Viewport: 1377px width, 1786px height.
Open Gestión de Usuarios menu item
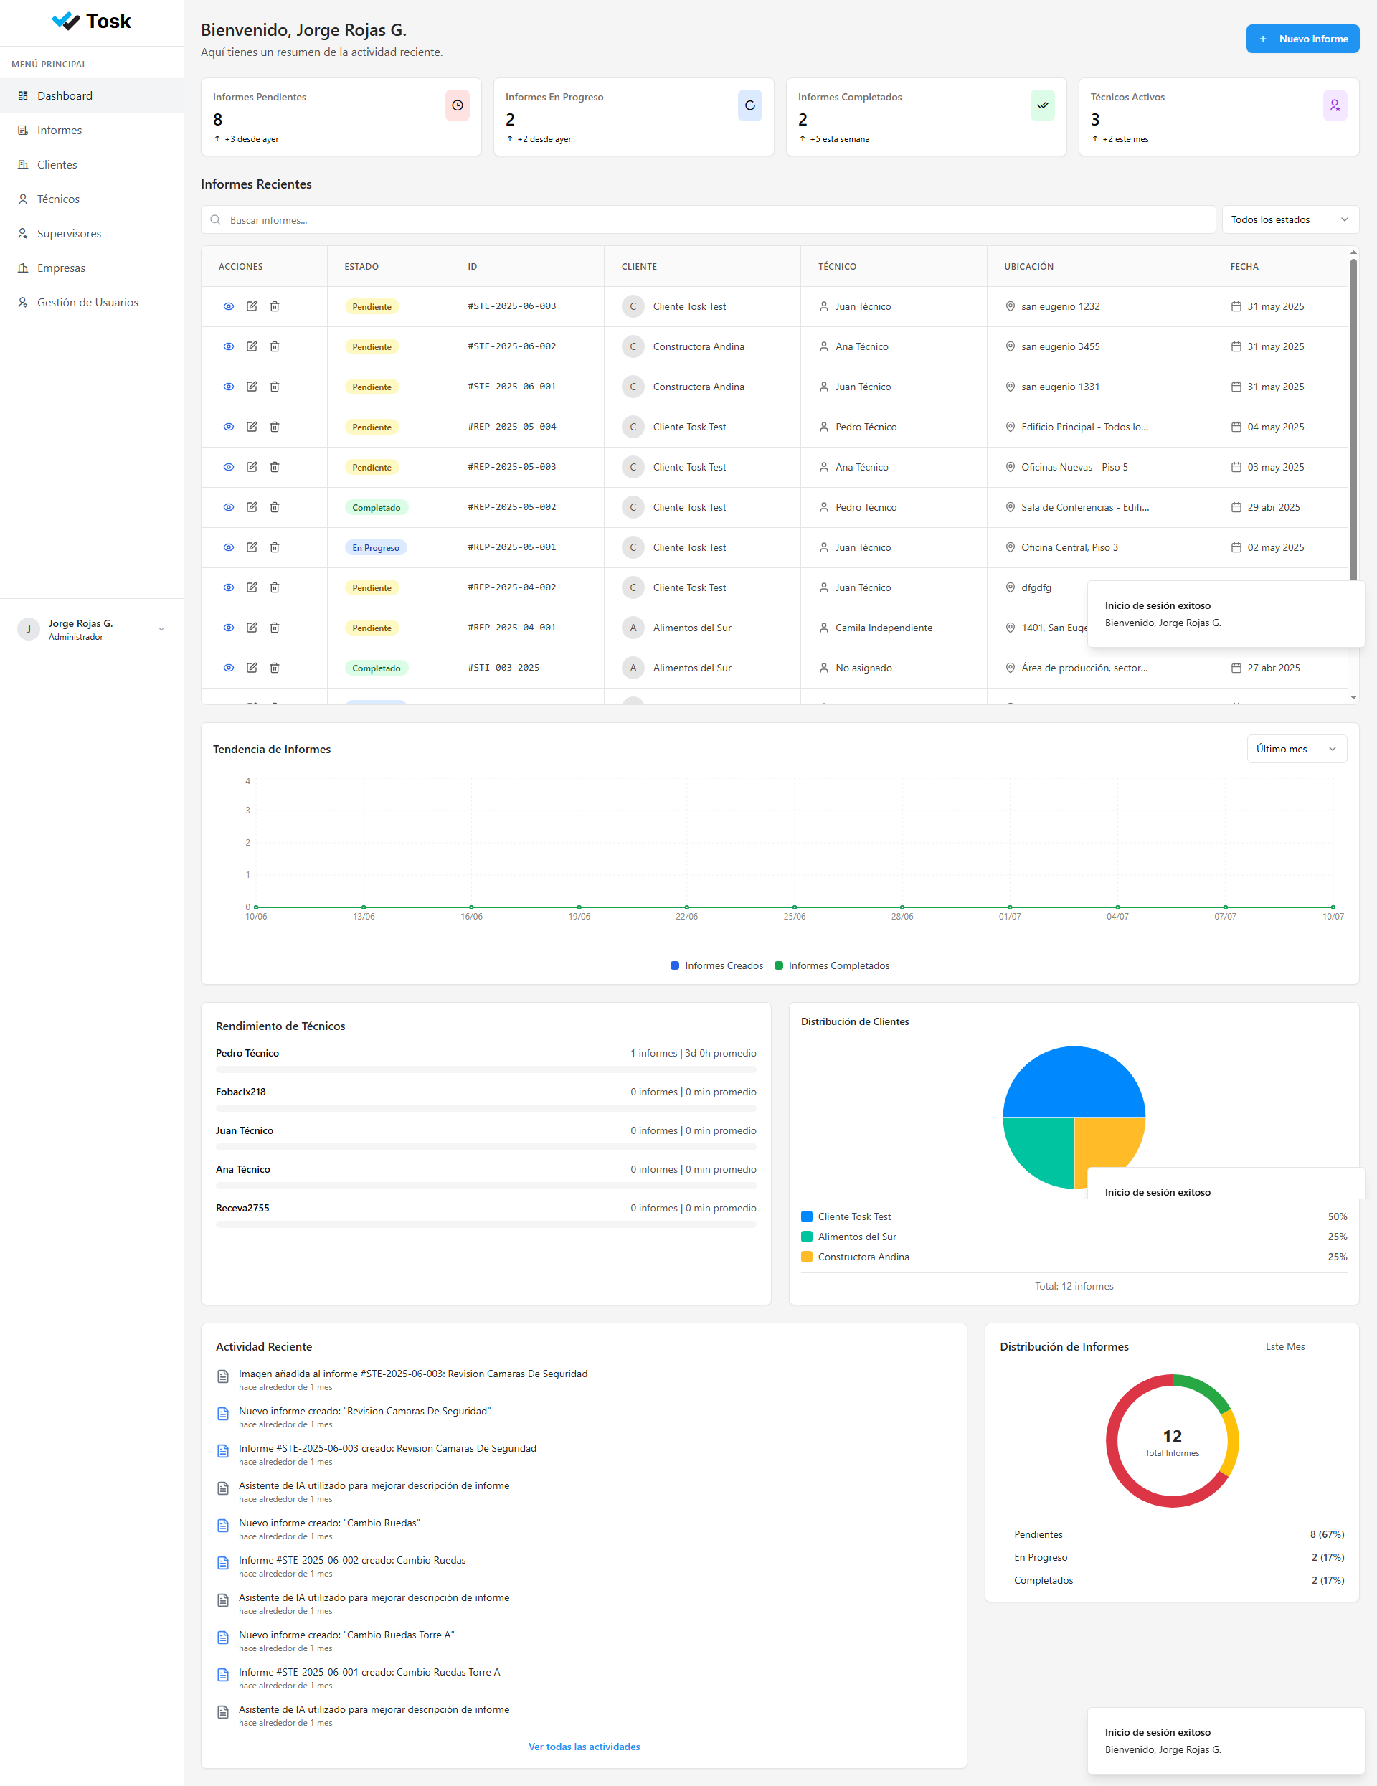pos(92,302)
